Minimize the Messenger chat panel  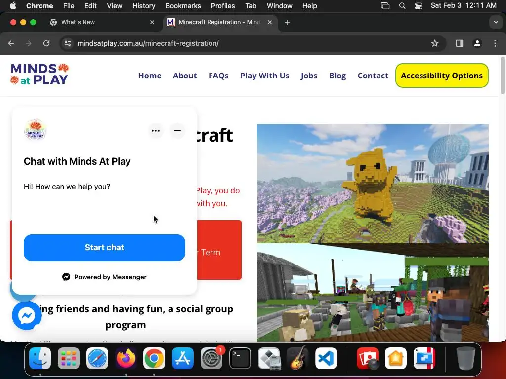[x=177, y=131]
